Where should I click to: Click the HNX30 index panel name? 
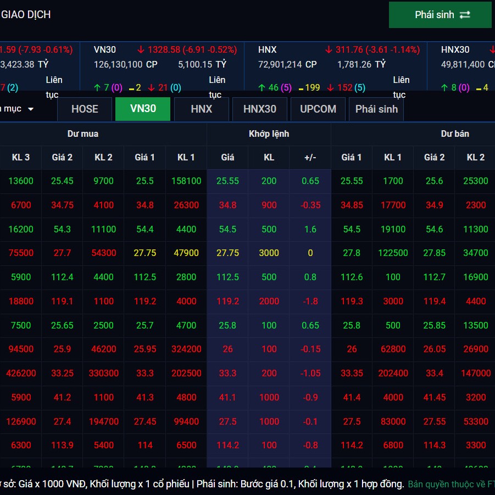[455, 49]
